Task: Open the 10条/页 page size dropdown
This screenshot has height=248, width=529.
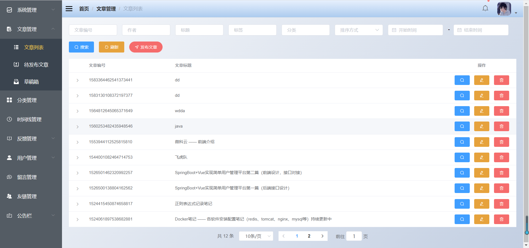Action: click(x=256, y=236)
